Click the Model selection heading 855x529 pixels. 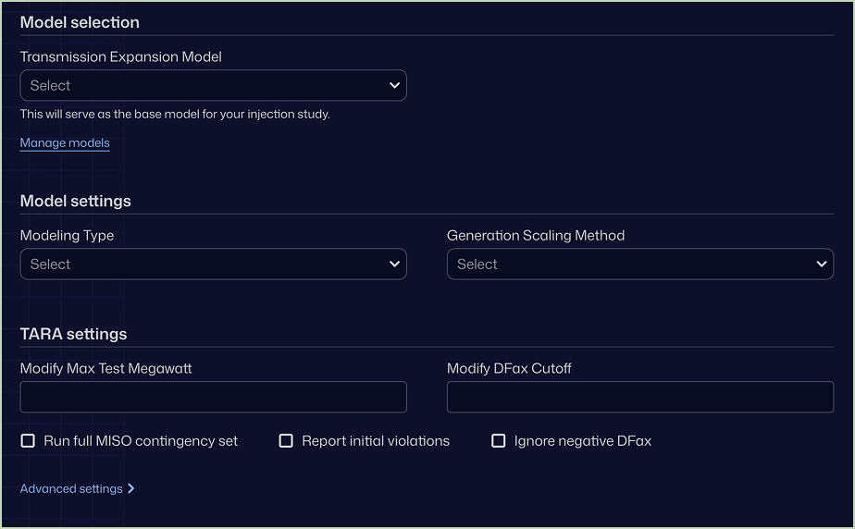coord(80,22)
